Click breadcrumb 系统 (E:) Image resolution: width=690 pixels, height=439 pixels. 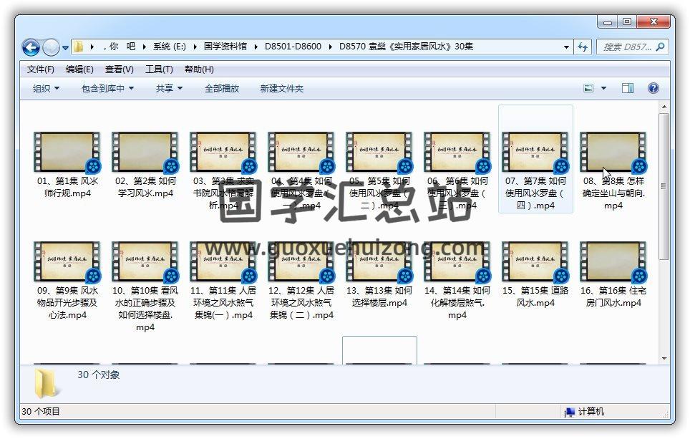pyautogui.click(x=170, y=47)
